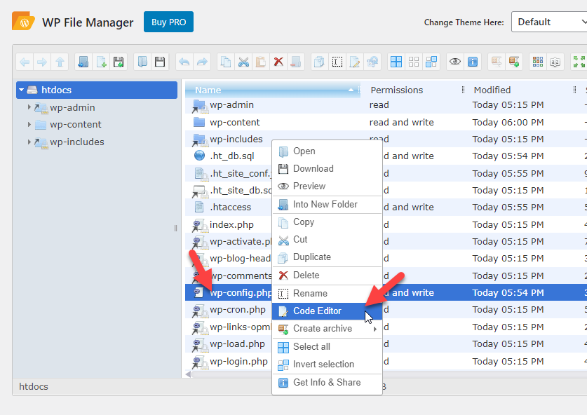Toggle preview with the toolbar eye icon
Screen dimensions: 587x415
(455, 62)
